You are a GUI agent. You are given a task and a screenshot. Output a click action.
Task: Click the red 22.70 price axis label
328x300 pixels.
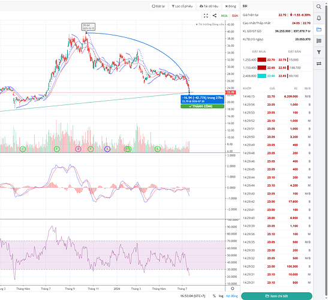click(x=230, y=92)
